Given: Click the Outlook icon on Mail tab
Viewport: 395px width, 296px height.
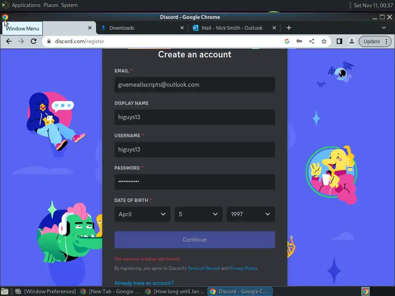Looking at the screenshot, I should [196, 28].
